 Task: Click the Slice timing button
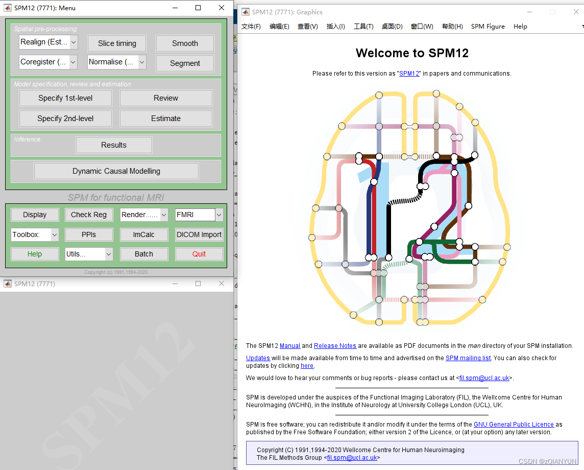point(117,43)
